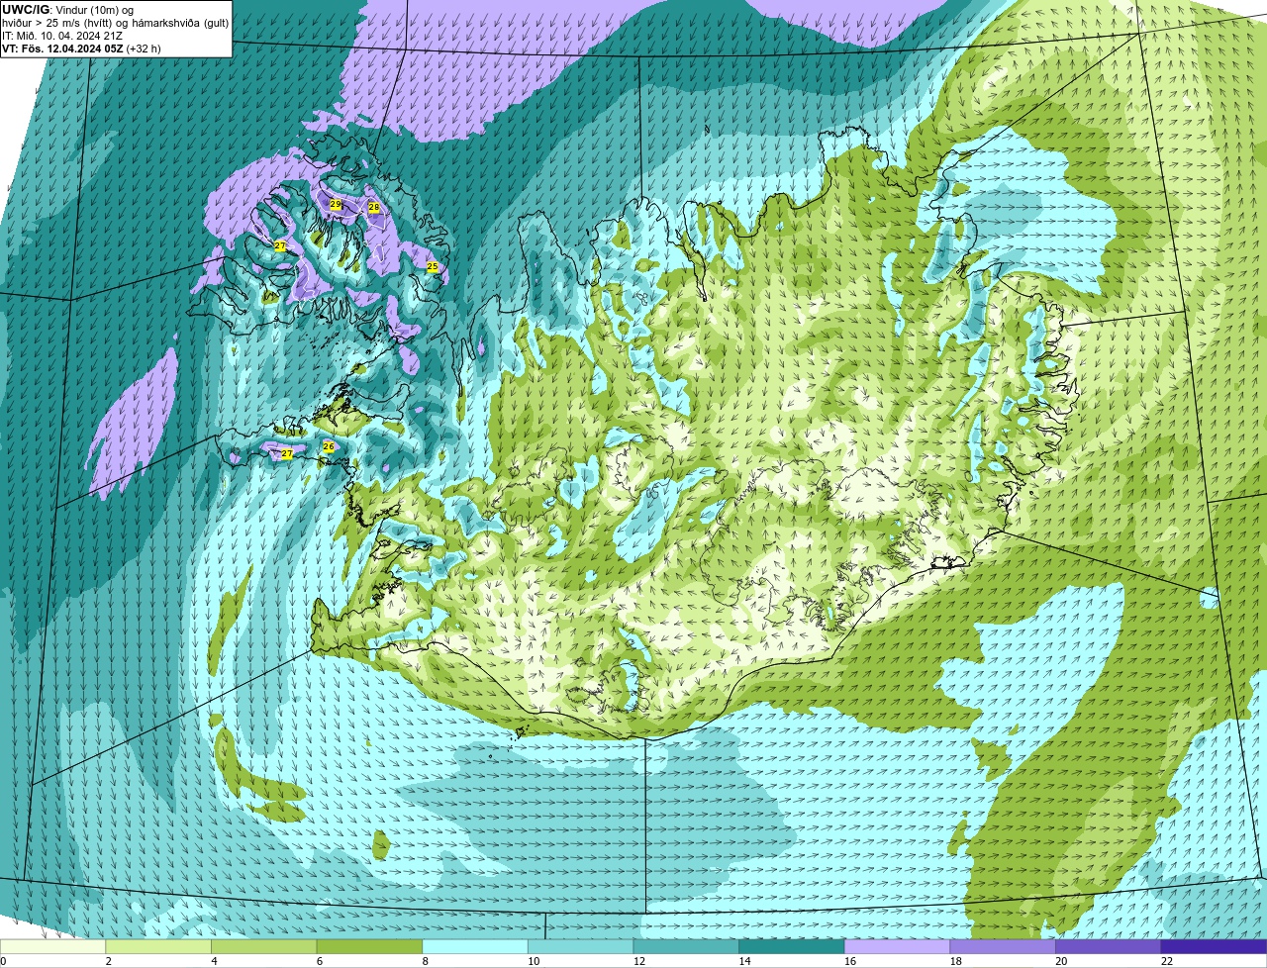The height and width of the screenshot is (968, 1267).
Task: Select the 18–20 m/s medium purple legend swatch
Action: 1002,946
